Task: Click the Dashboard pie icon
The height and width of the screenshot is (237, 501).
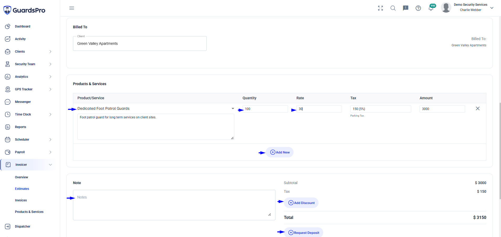Action: (8, 26)
